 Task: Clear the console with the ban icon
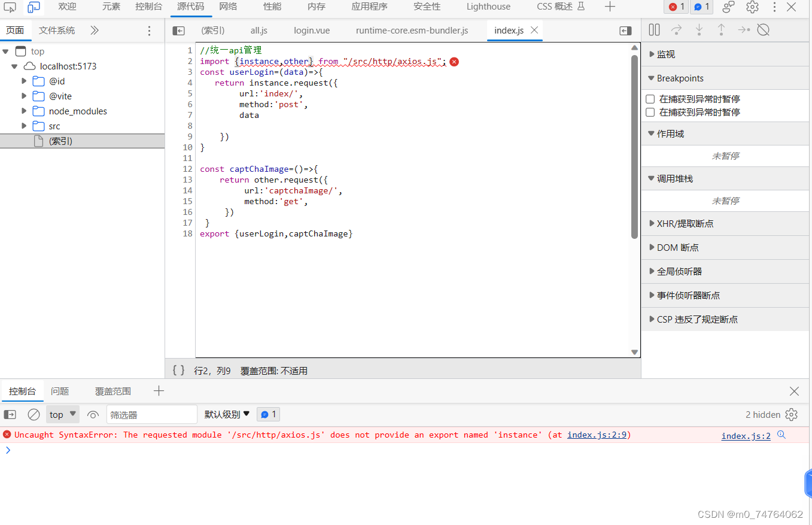point(34,414)
